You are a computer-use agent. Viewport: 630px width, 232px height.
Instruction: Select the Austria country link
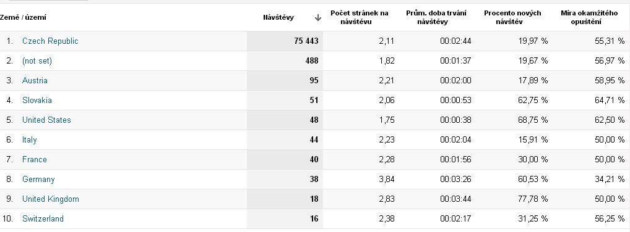35,81
